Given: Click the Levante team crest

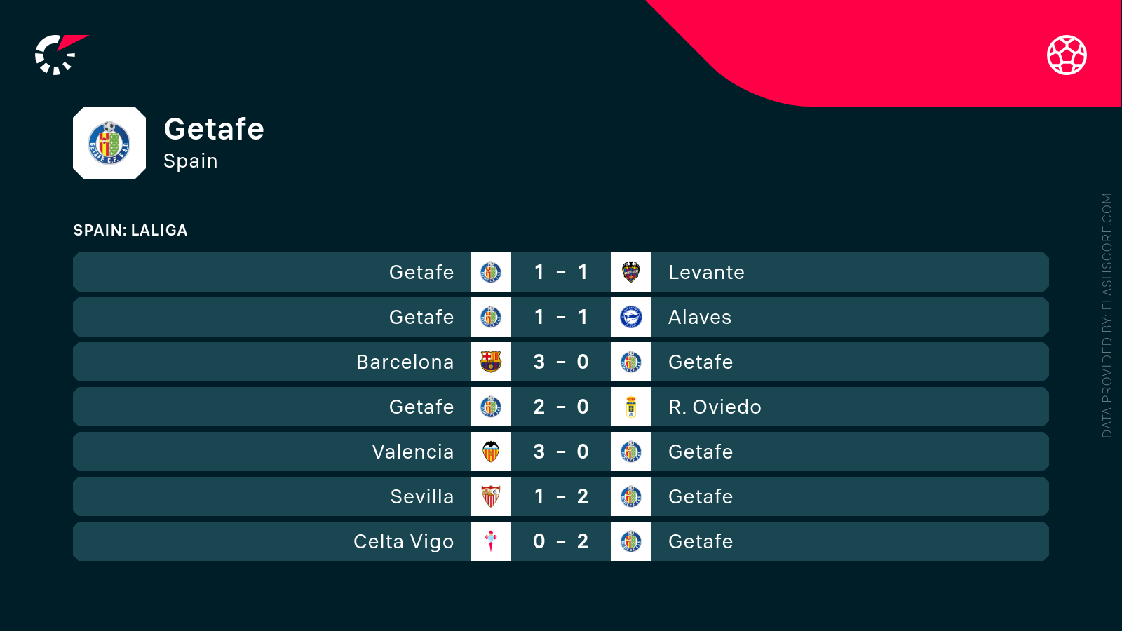Looking at the screenshot, I should click(631, 272).
